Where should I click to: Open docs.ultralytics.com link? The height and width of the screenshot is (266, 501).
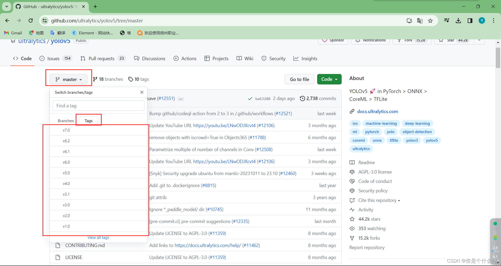point(377,111)
